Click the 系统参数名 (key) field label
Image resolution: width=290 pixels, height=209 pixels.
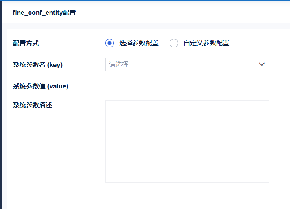[x=38, y=65]
